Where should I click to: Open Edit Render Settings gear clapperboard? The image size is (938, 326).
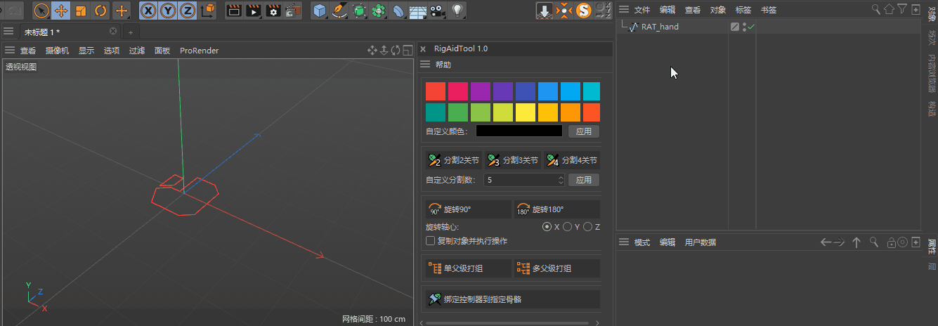point(274,11)
